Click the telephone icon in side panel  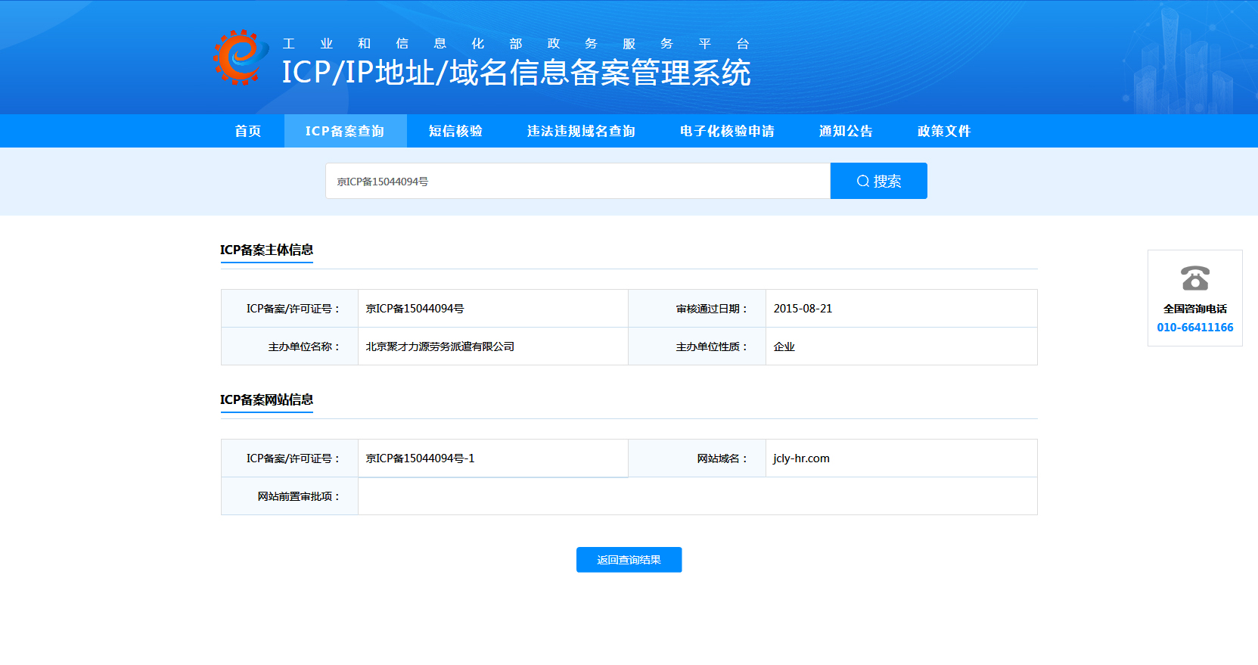pos(1194,278)
